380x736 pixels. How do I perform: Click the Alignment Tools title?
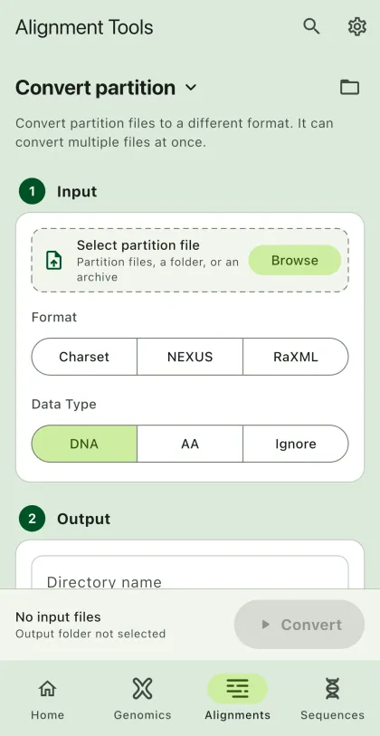(84, 27)
